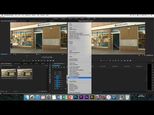Screen dimensions: 154x115
Task: Open the Sequence menu in menu bar
Action: pyautogui.click(x=28, y=15)
